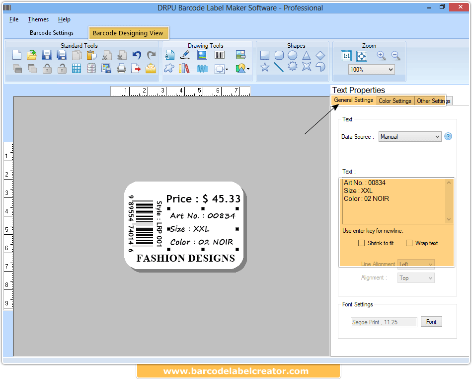Select the FASHION DESIGNS text on the label

pyautogui.click(x=185, y=258)
